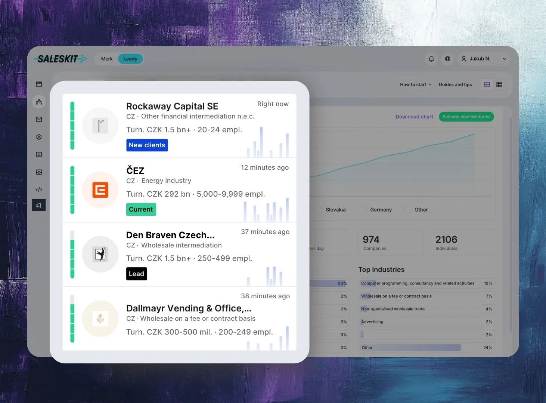Click the 37 minutes ago timestamp
Screen dimensions: 546x403
(x=265, y=232)
